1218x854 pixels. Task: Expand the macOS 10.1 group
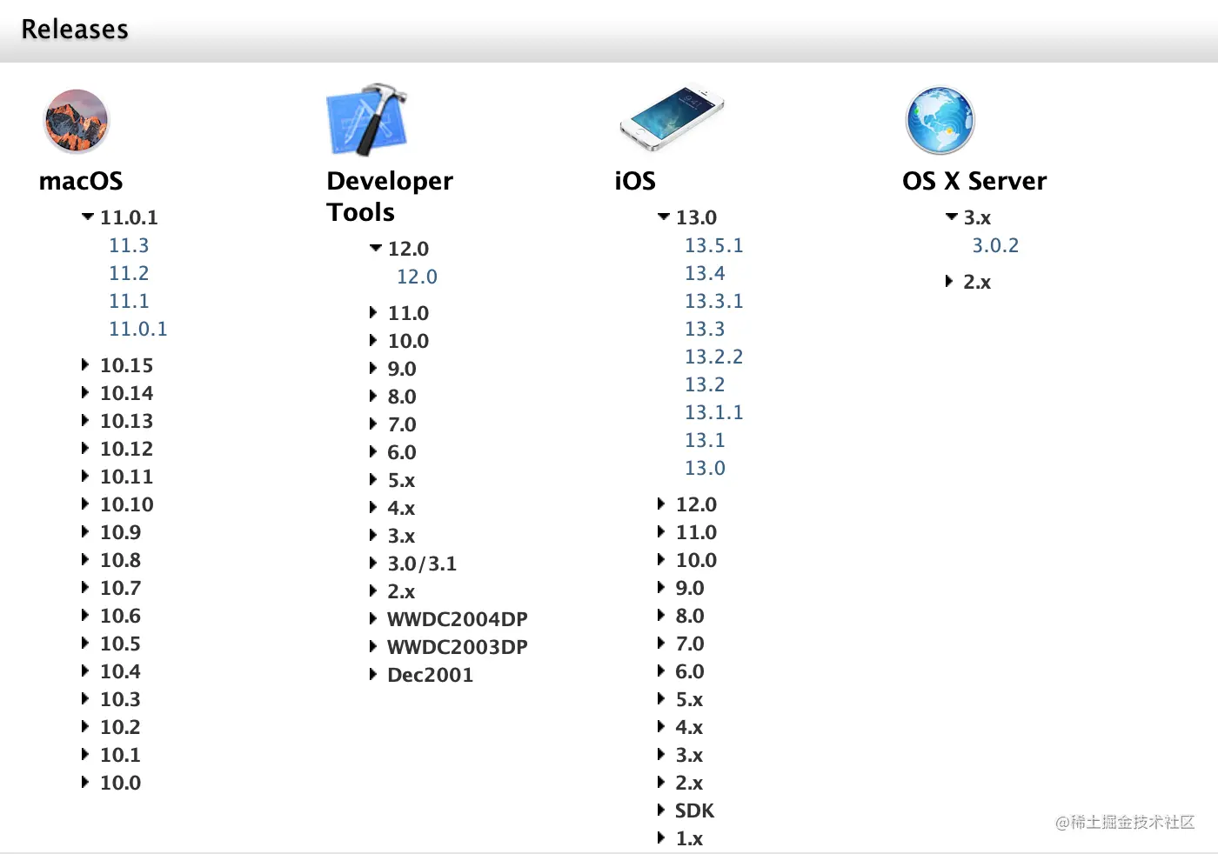tap(85, 754)
